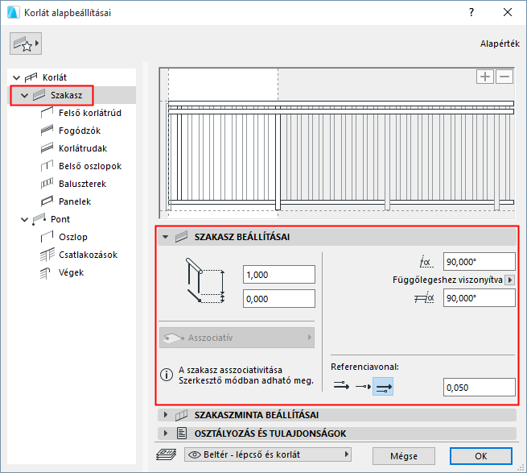
Task: Click the Fogódzók icon
Action: pyautogui.click(x=47, y=131)
